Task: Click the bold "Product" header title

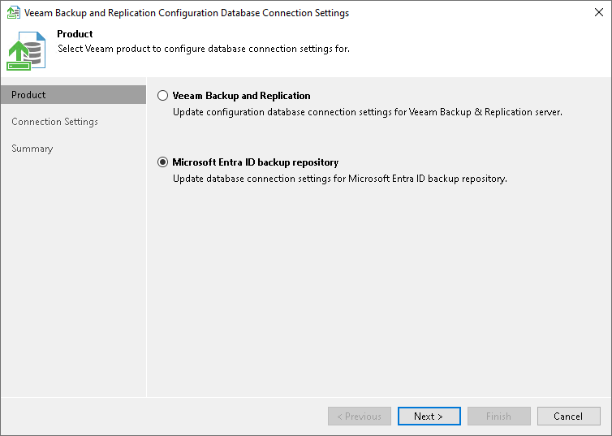Action: coord(75,34)
